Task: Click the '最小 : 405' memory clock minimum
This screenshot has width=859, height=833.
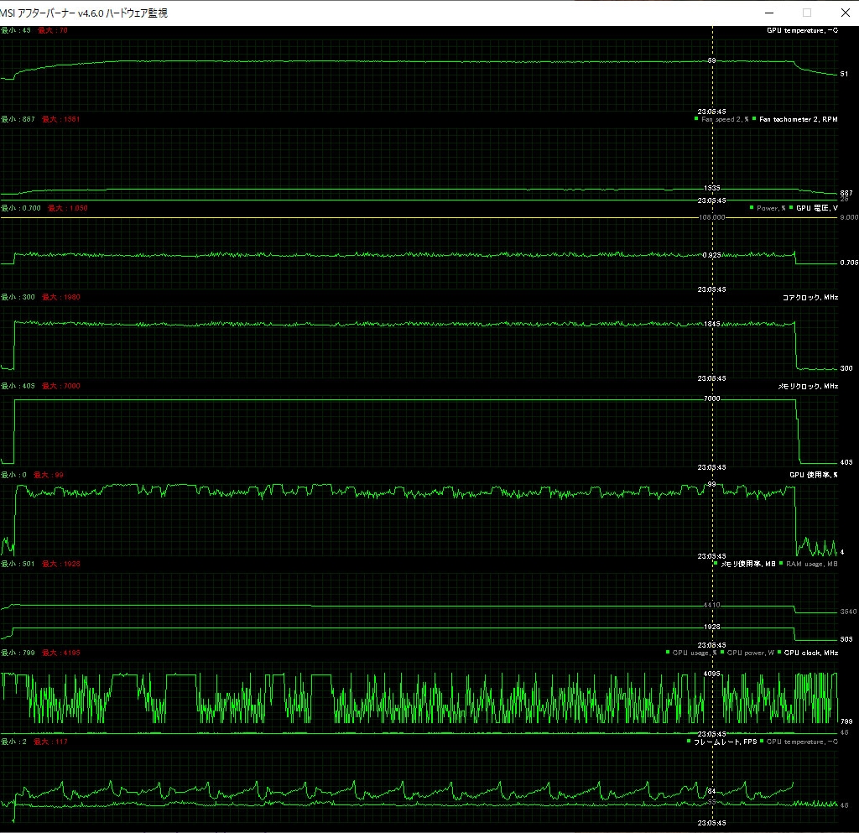Action: click(18, 386)
